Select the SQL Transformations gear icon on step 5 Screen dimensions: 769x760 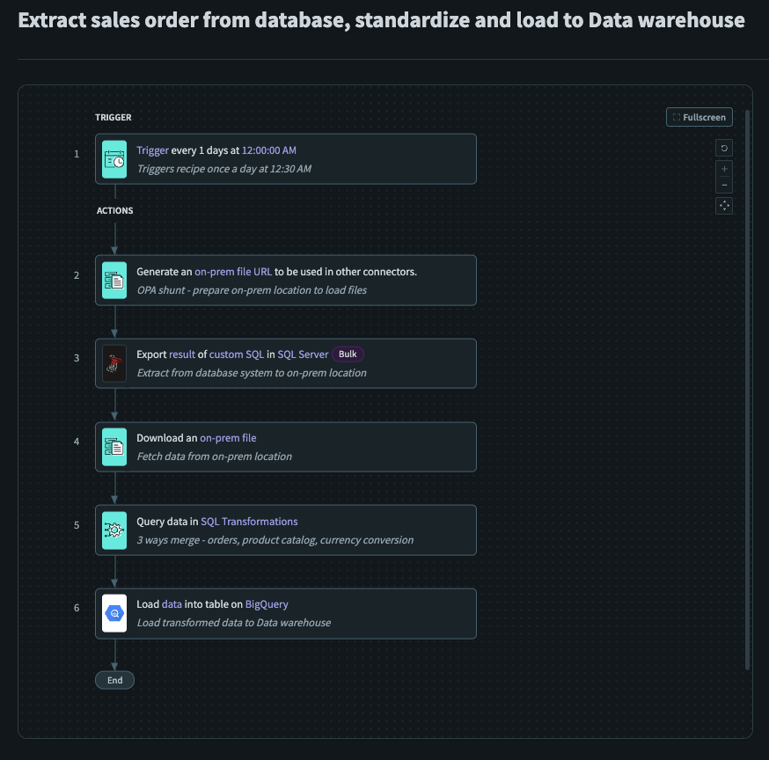pos(114,530)
